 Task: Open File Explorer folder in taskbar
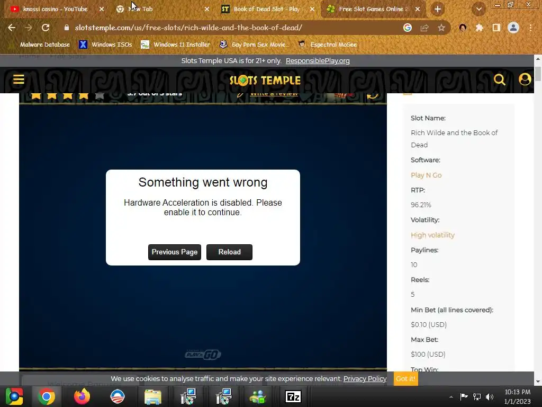[153, 396]
